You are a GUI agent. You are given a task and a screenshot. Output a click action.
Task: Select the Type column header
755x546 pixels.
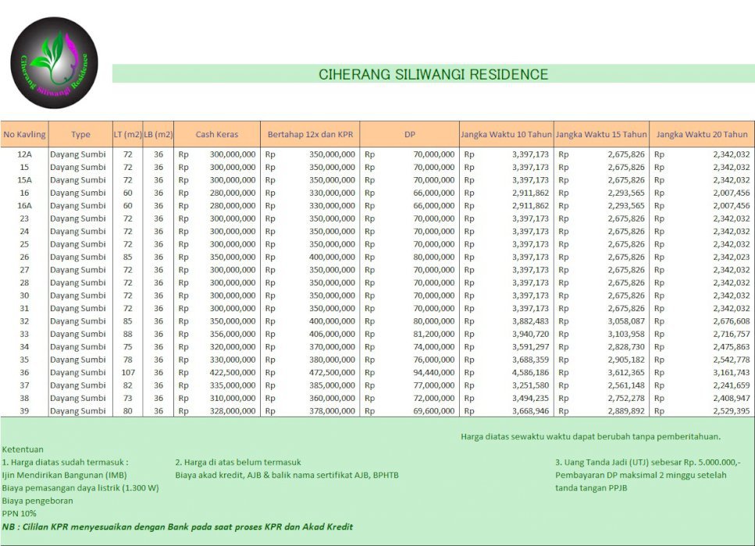pyautogui.click(x=80, y=134)
